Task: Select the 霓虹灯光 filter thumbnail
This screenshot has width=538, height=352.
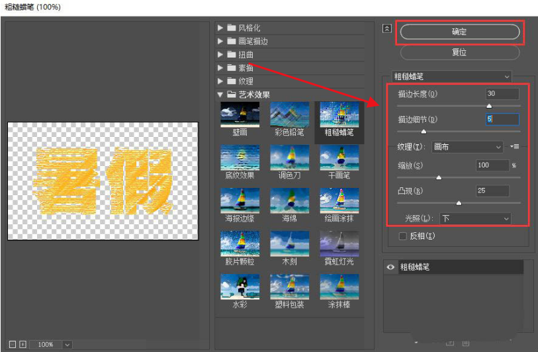Action: pos(339,244)
